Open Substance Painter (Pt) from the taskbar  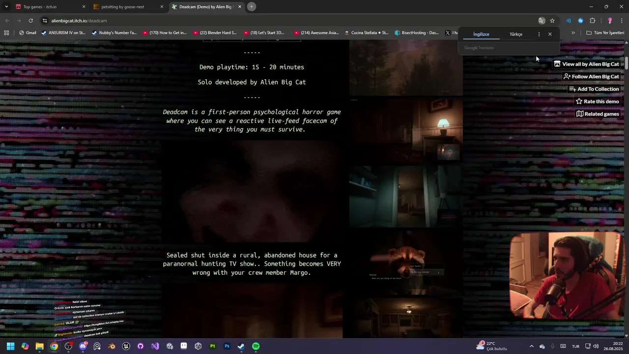point(212,346)
